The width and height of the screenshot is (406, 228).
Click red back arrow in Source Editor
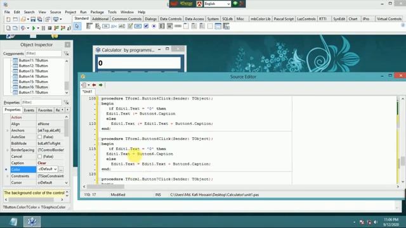pyautogui.click(x=94, y=85)
